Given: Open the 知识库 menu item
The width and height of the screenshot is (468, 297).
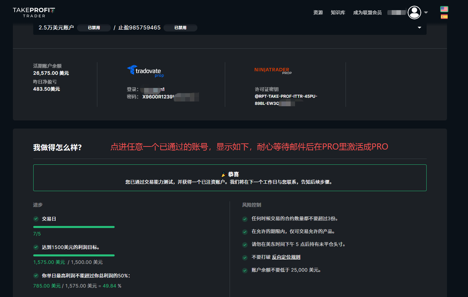Looking at the screenshot, I should pos(338,13).
